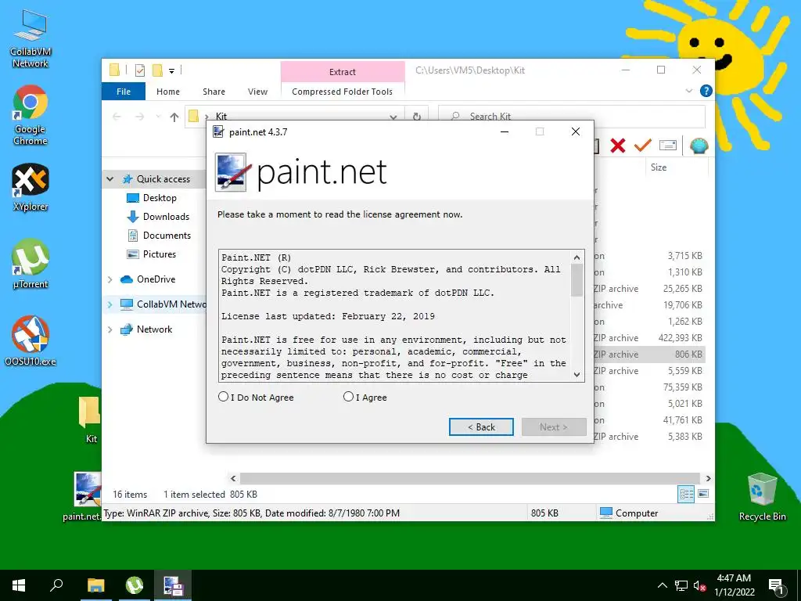
Task: Click orange checkmark toolbar icon
Action: pos(643,146)
